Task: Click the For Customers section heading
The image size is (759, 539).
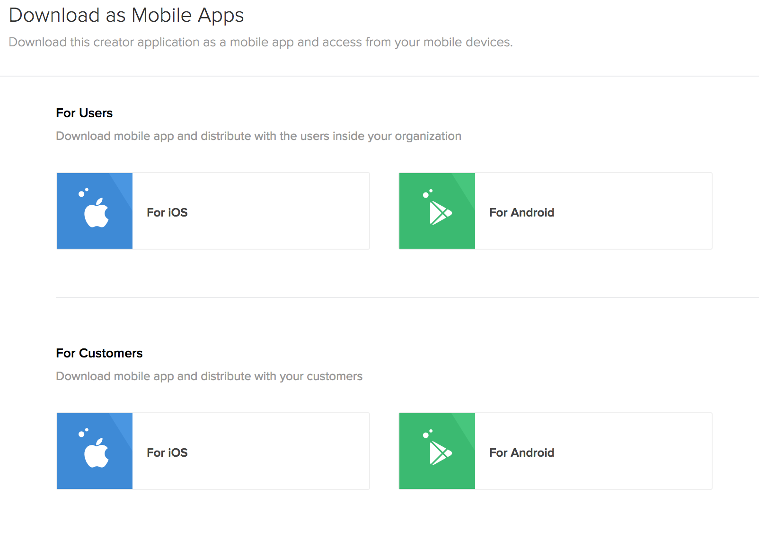Action: (99, 353)
